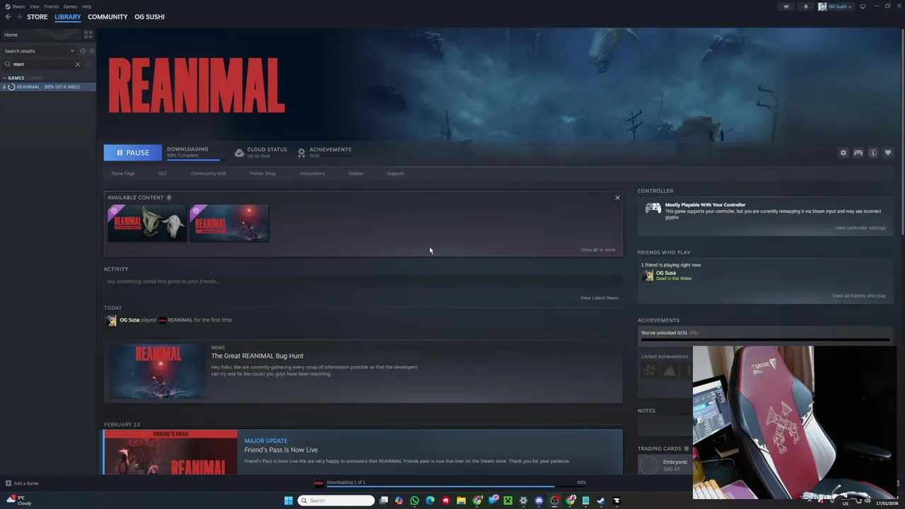Image resolution: width=905 pixels, height=509 pixels.
Task: Click the recent activity clock filter icon
Action: coord(83,51)
